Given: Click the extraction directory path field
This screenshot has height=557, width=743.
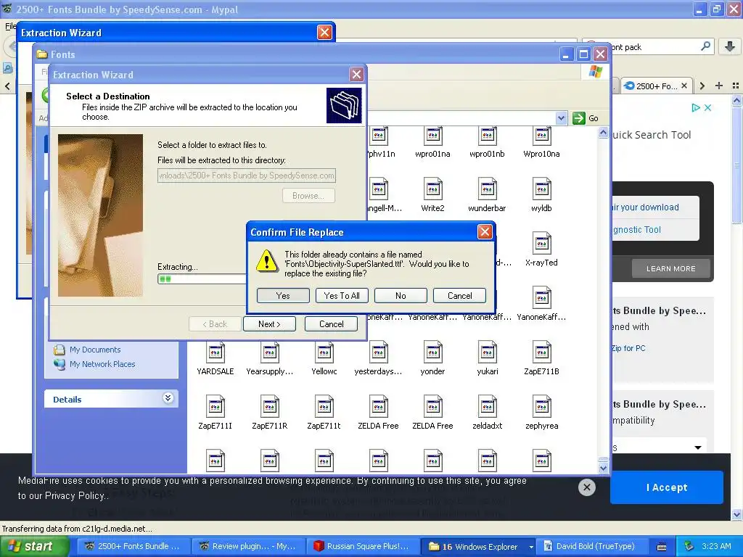Looking at the screenshot, I should tap(247, 176).
